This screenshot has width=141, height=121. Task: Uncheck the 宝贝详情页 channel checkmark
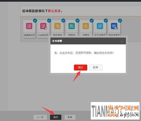[106, 20]
